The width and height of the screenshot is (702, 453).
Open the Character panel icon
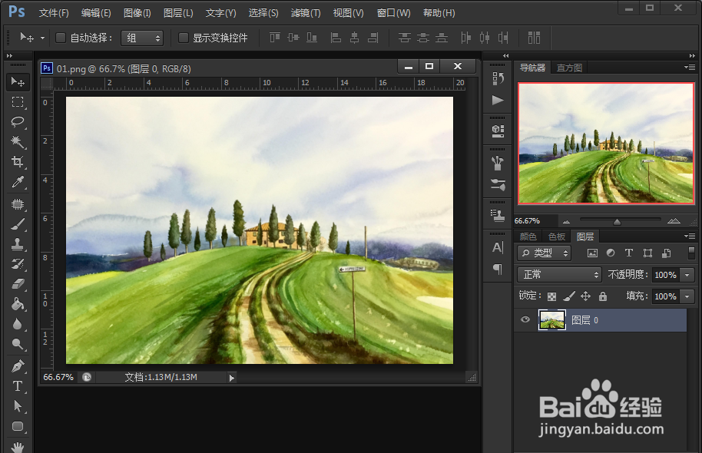point(498,247)
